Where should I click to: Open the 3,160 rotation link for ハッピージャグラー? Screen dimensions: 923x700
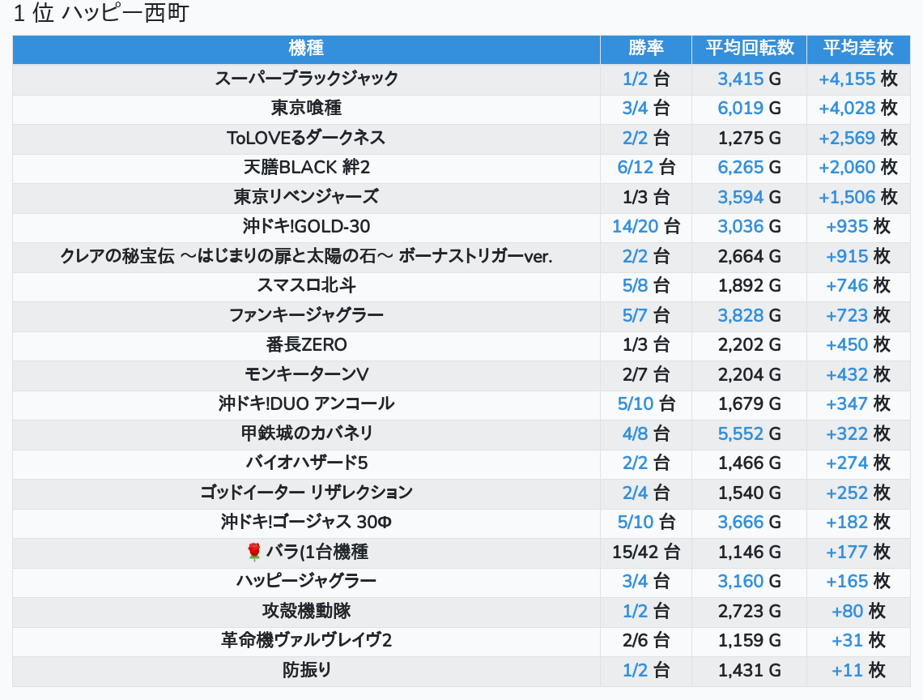coord(740,582)
